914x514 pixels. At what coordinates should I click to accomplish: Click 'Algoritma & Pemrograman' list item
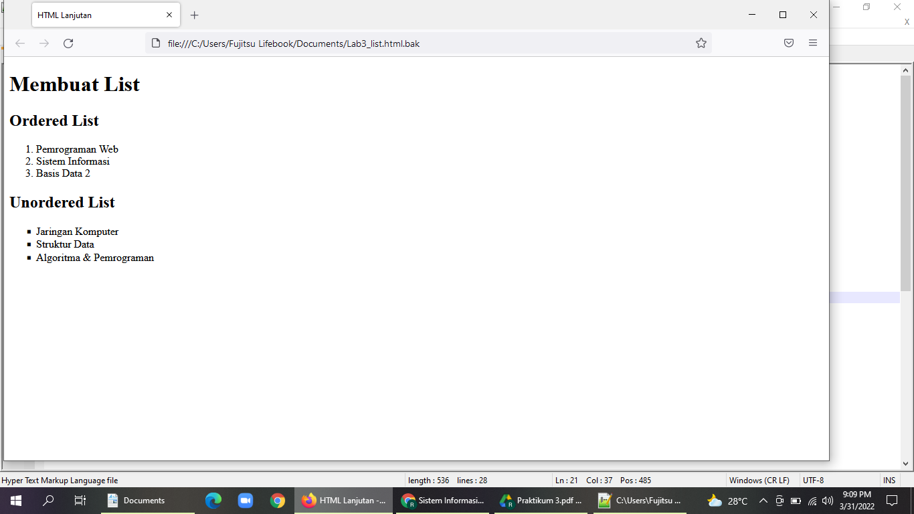pos(95,258)
